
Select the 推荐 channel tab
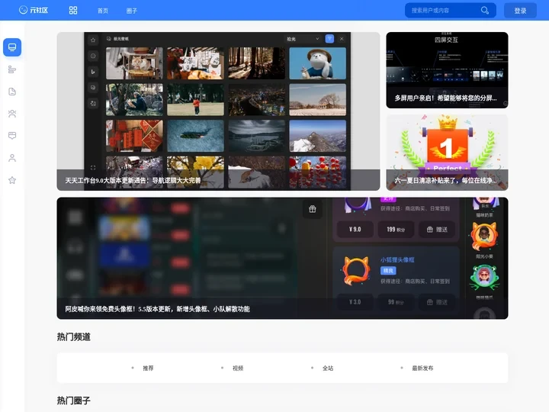click(x=148, y=368)
